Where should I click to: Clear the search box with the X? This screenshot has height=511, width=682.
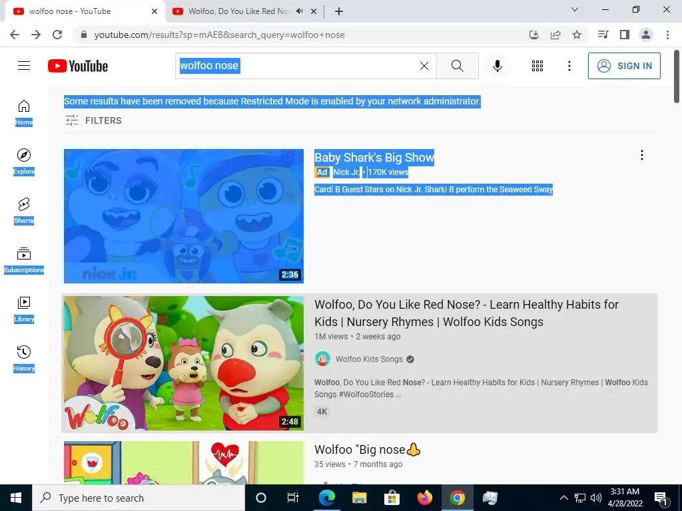[424, 66]
